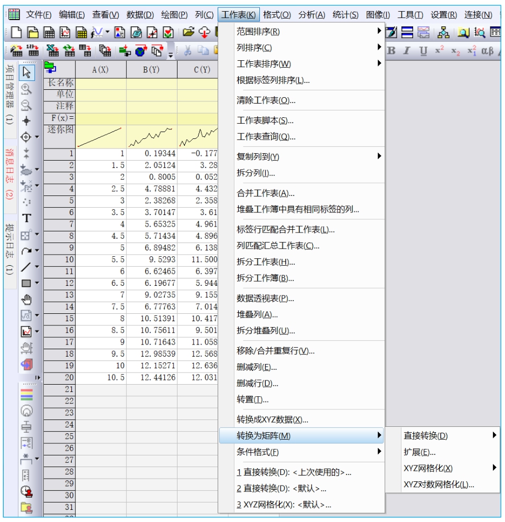Click the New Project blank page icon
505x522 pixels.
coord(16,33)
